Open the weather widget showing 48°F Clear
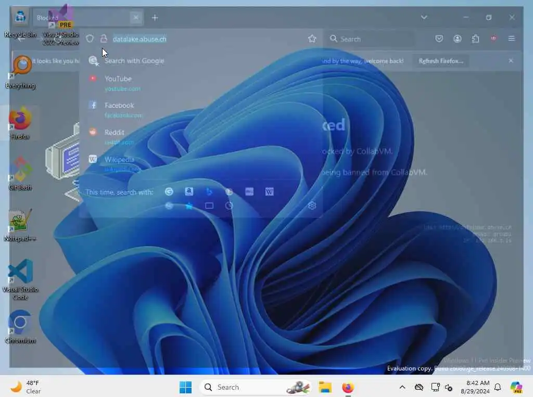Image resolution: width=533 pixels, height=397 pixels. 26,387
